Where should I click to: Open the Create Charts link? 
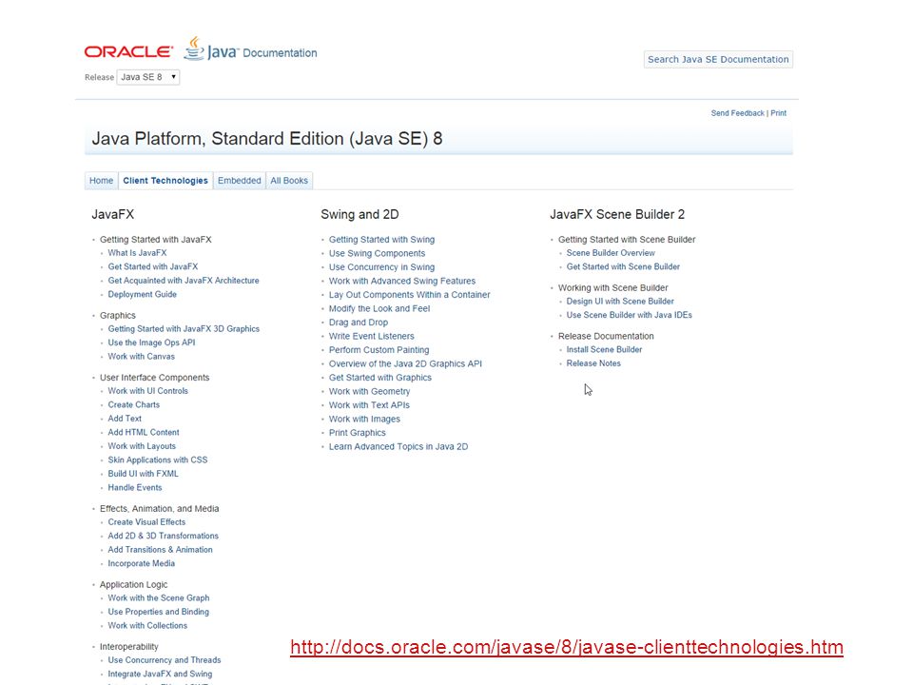[x=133, y=405]
